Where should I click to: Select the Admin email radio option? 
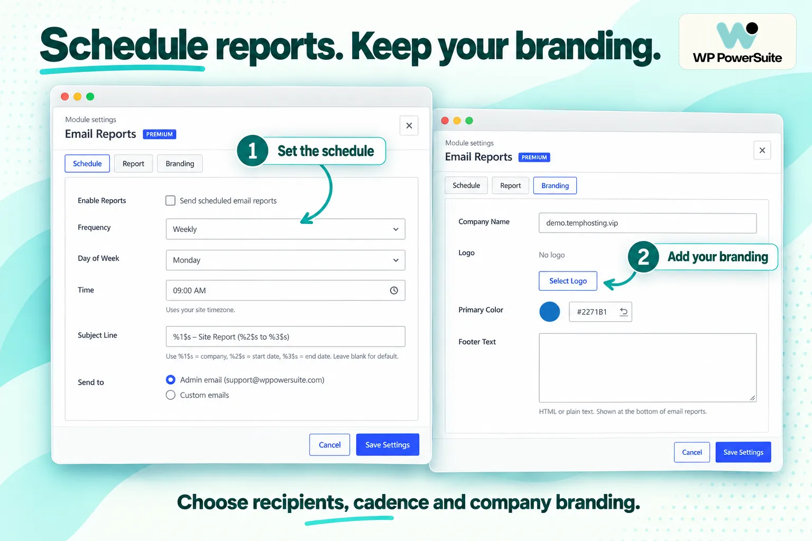pyautogui.click(x=170, y=380)
